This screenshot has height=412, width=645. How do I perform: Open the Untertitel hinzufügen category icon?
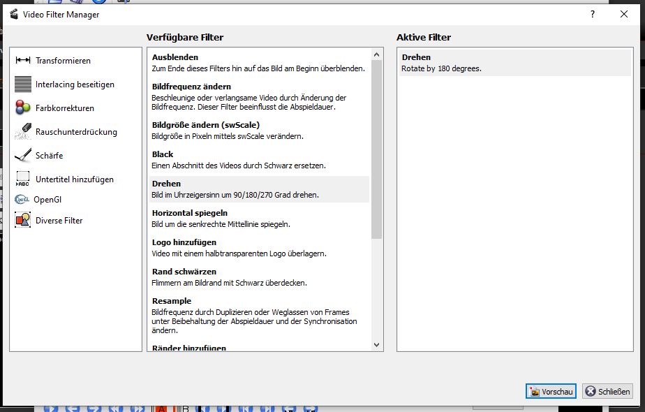23,179
